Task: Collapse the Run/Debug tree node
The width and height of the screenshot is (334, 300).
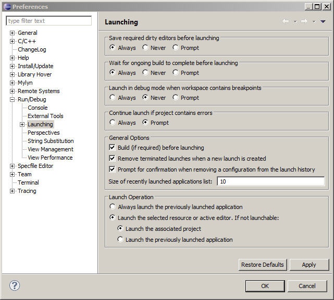Action: (13, 99)
